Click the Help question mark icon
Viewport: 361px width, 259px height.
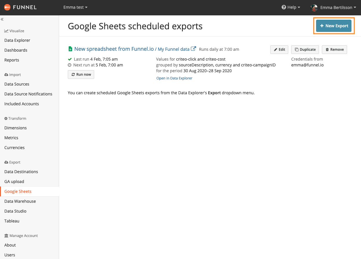pyautogui.click(x=284, y=7)
